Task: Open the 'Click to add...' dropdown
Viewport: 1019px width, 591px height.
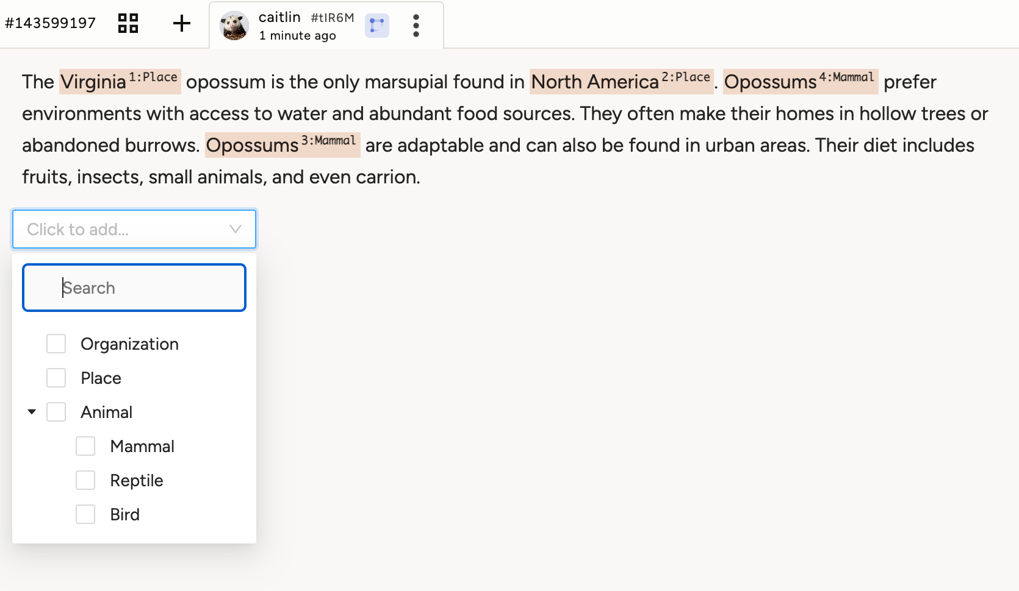Action: tap(134, 229)
